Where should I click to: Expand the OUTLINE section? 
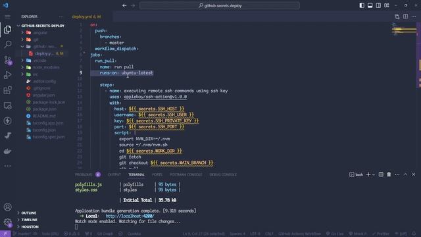[28, 213]
